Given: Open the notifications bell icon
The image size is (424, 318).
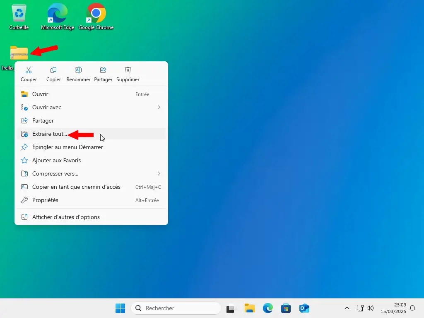Looking at the screenshot, I should click(x=412, y=308).
